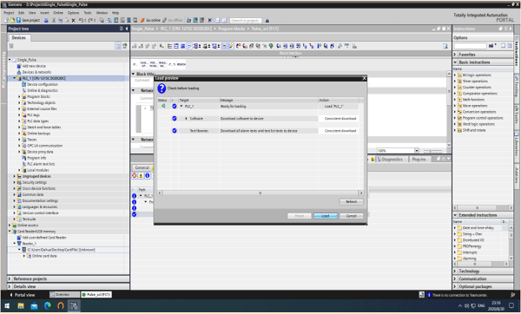Open File Explorer from taskbar
The width and height of the screenshot is (521, 314).
click(x=21, y=305)
